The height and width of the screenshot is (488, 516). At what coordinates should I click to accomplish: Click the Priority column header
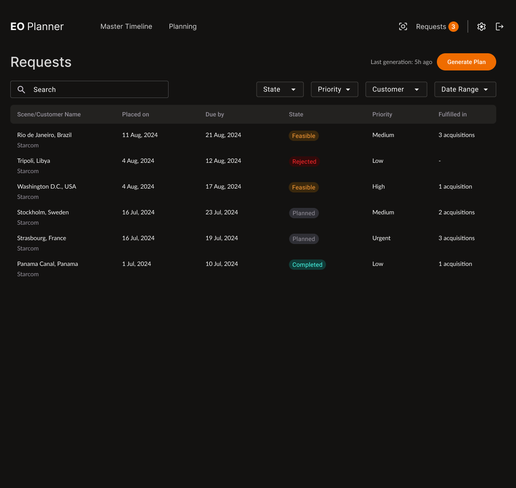pos(382,114)
